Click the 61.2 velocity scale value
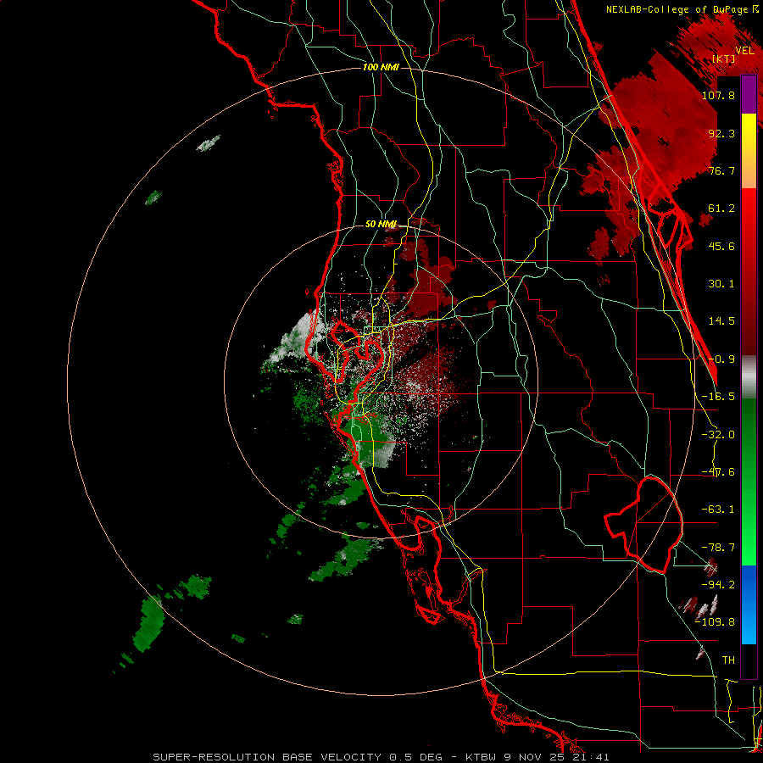763x763 pixels. point(721,209)
